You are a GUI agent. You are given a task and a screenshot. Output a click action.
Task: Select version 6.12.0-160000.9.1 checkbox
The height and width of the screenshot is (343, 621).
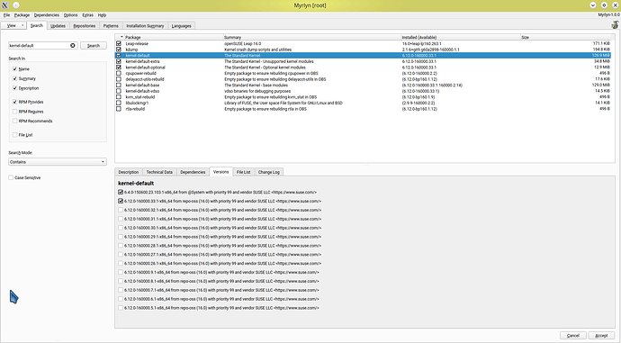pos(121,273)
